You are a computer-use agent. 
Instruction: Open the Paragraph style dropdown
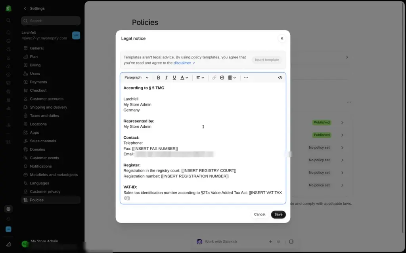tap(136, 77)
